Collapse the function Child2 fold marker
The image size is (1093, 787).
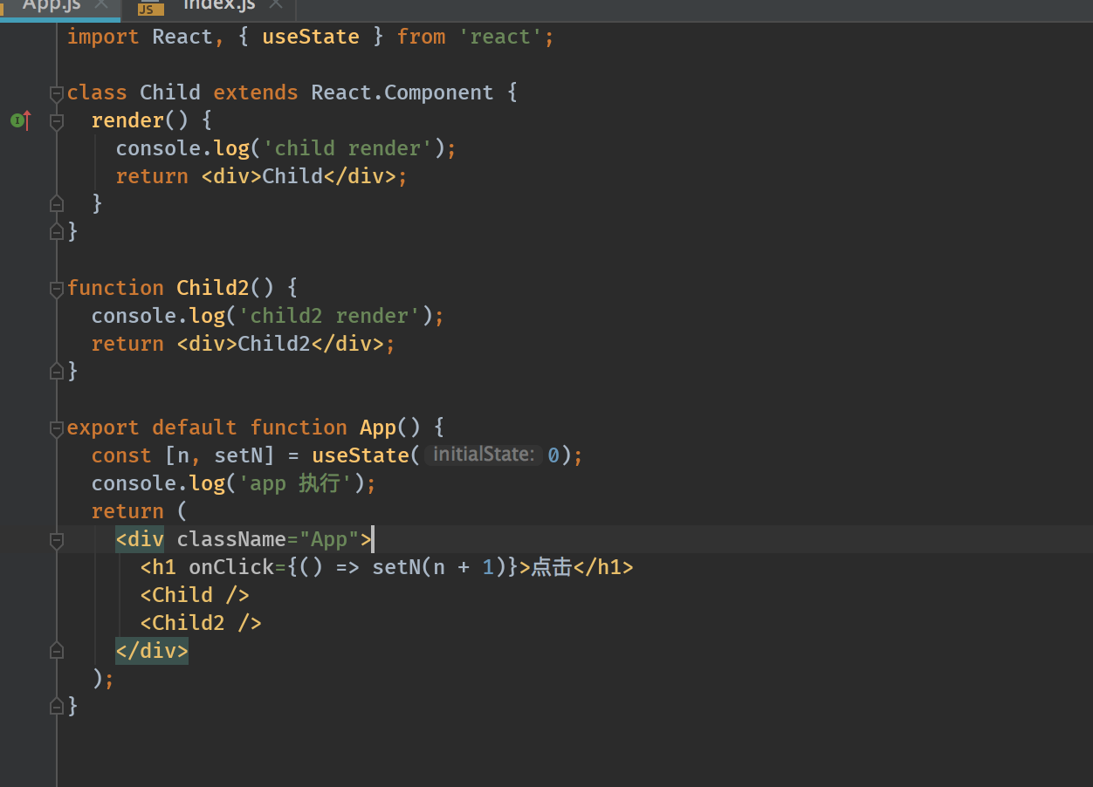[57, 289]
